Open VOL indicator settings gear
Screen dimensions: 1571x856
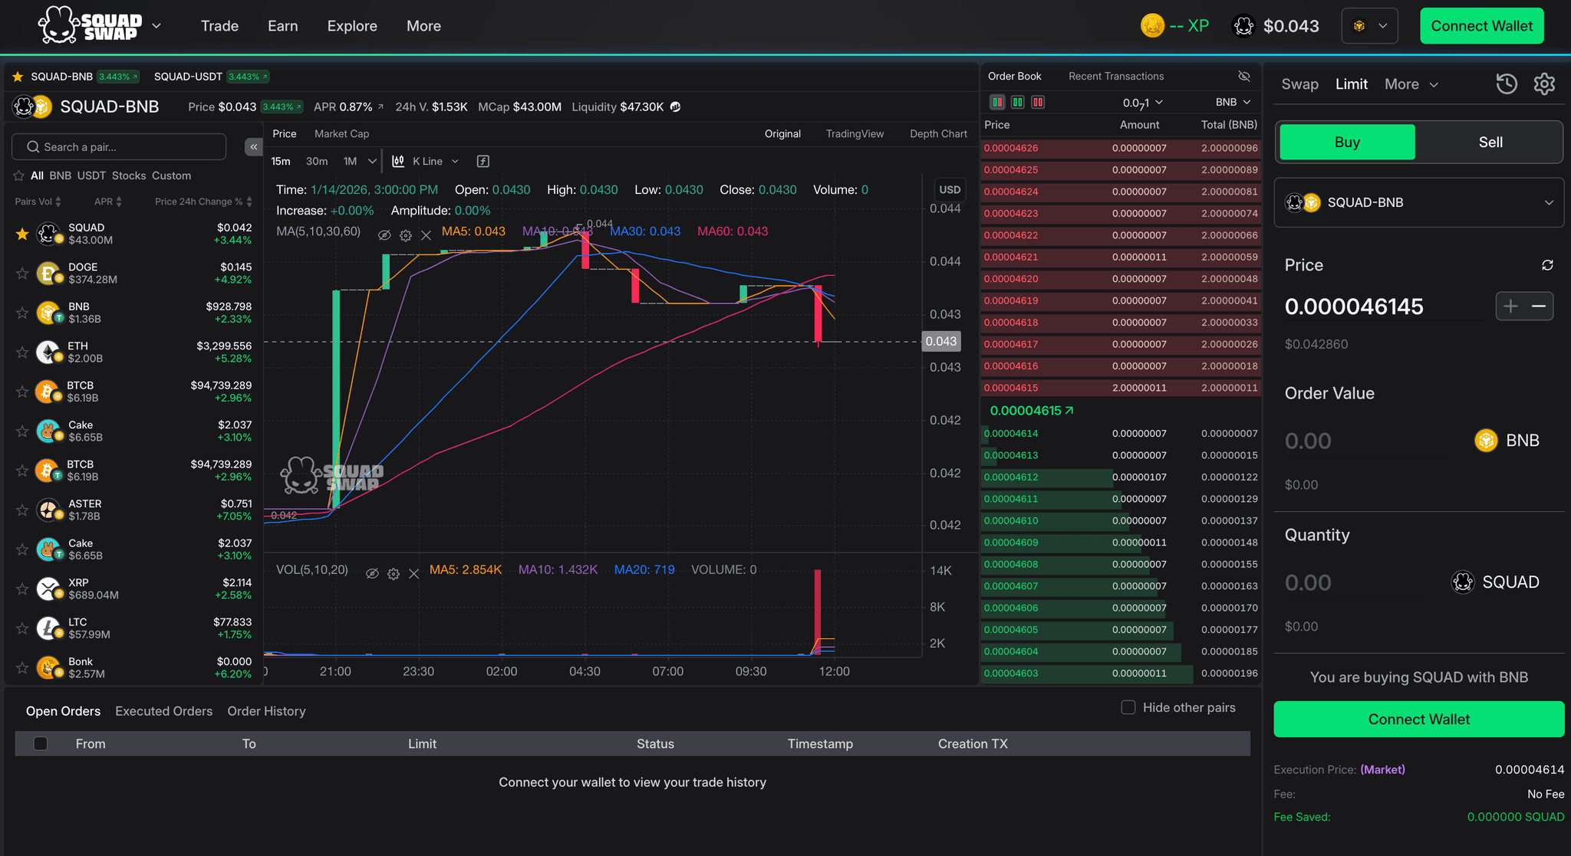click(x=394, y=574)
